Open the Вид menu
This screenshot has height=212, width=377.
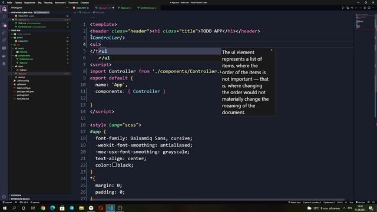[x=39, y=2]
